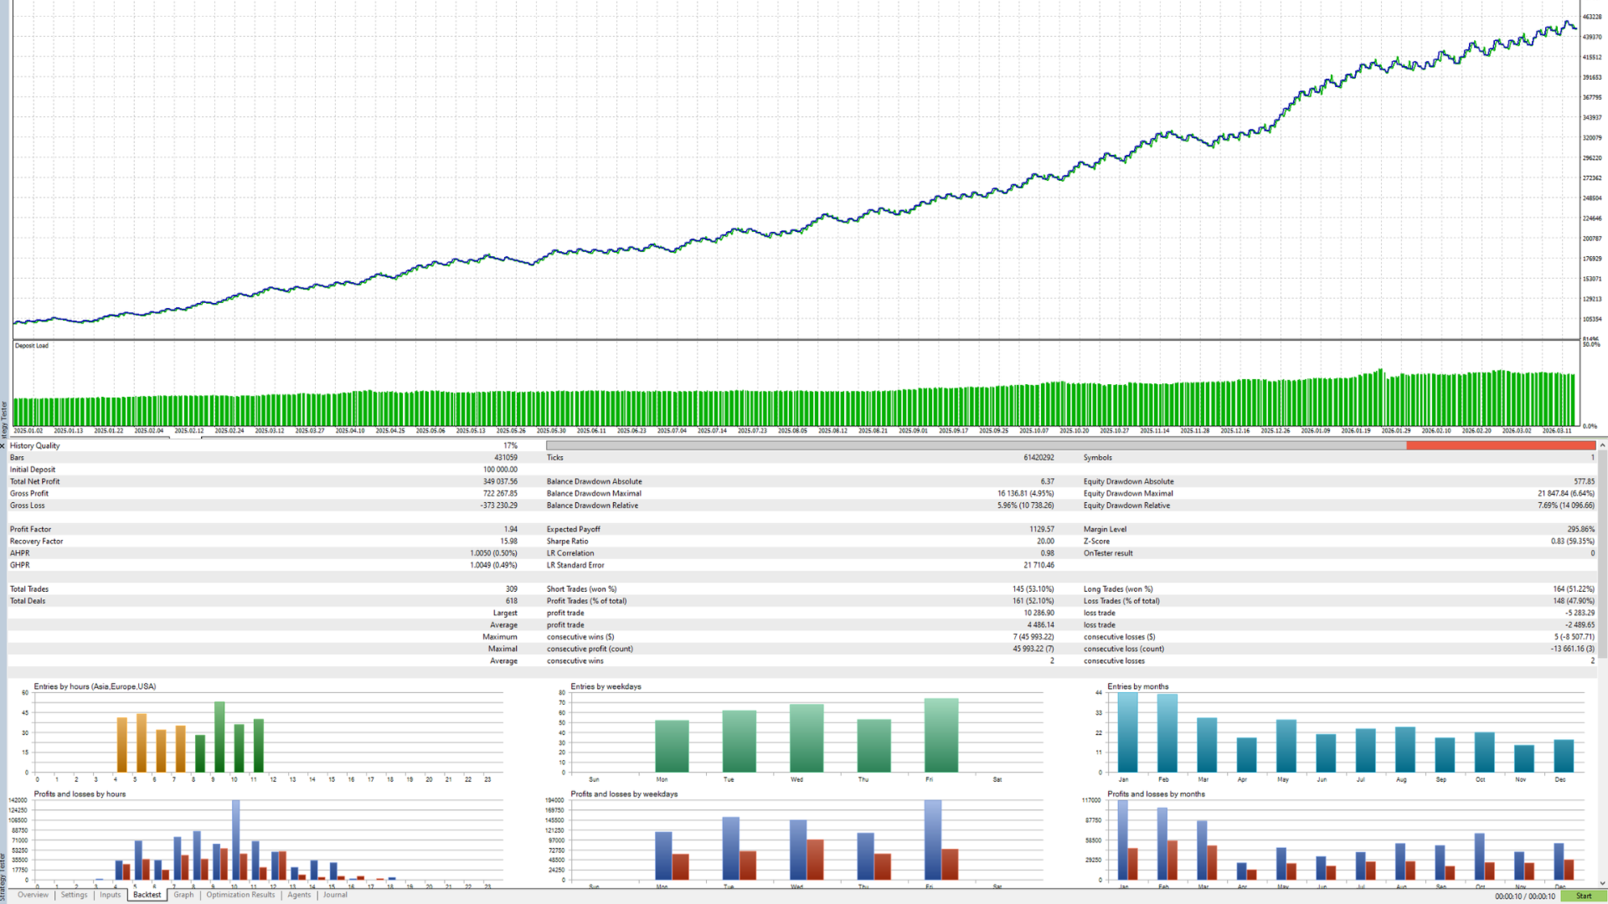Click the red History Quality bar segment
Image resolution: width=1608 pixels, height=904 pixels.
[1499, 445]
